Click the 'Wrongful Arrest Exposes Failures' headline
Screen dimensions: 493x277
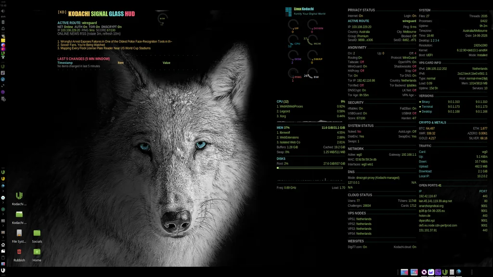tap(115, 41)
